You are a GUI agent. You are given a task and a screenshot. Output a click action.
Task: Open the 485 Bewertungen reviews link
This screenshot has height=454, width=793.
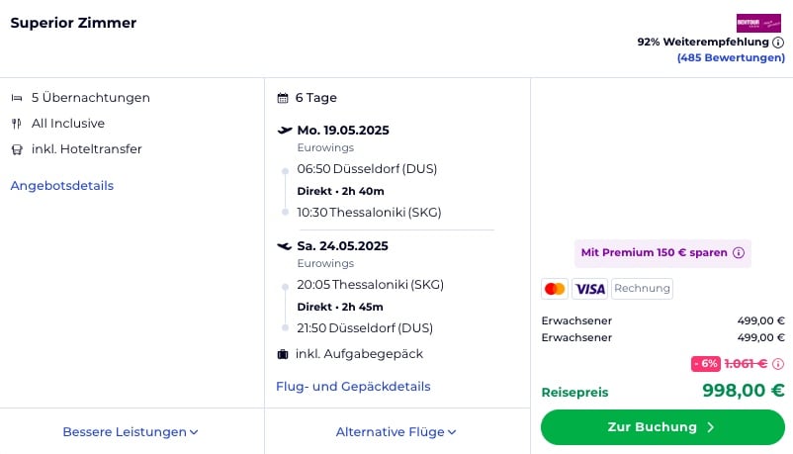[732, 58]
